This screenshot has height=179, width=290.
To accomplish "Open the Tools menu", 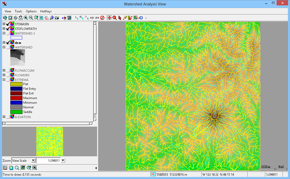I will [x=18, y=11].
